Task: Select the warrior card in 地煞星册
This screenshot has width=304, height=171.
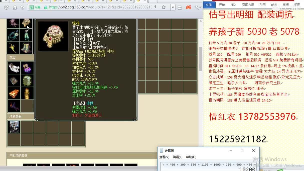Action: tap(14, 127)
